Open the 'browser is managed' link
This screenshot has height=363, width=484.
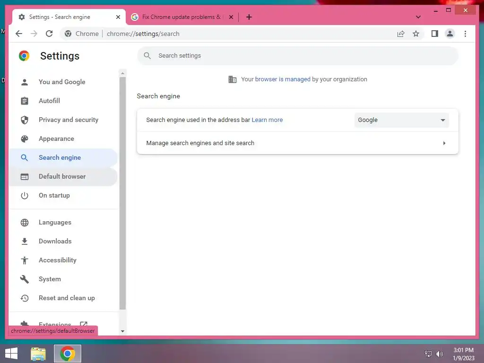click(x=283, y=79)
